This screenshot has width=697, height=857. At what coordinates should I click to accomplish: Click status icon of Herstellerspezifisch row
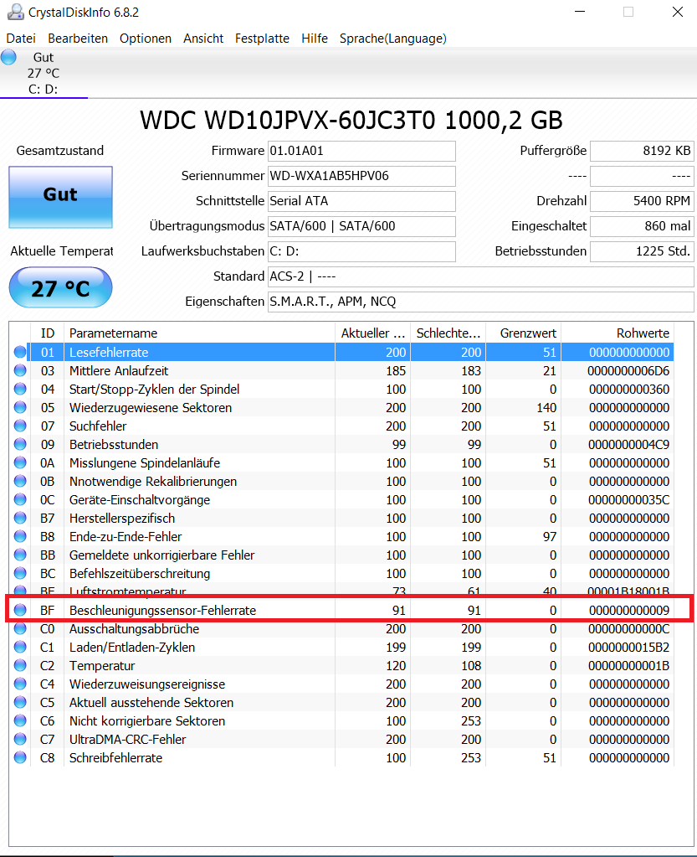(x=20, y=518)
